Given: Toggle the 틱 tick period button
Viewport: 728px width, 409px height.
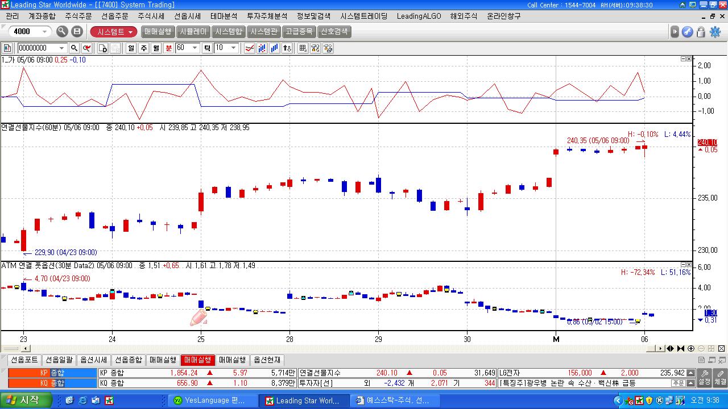Looking at the screenshot, I should [207, 48].
